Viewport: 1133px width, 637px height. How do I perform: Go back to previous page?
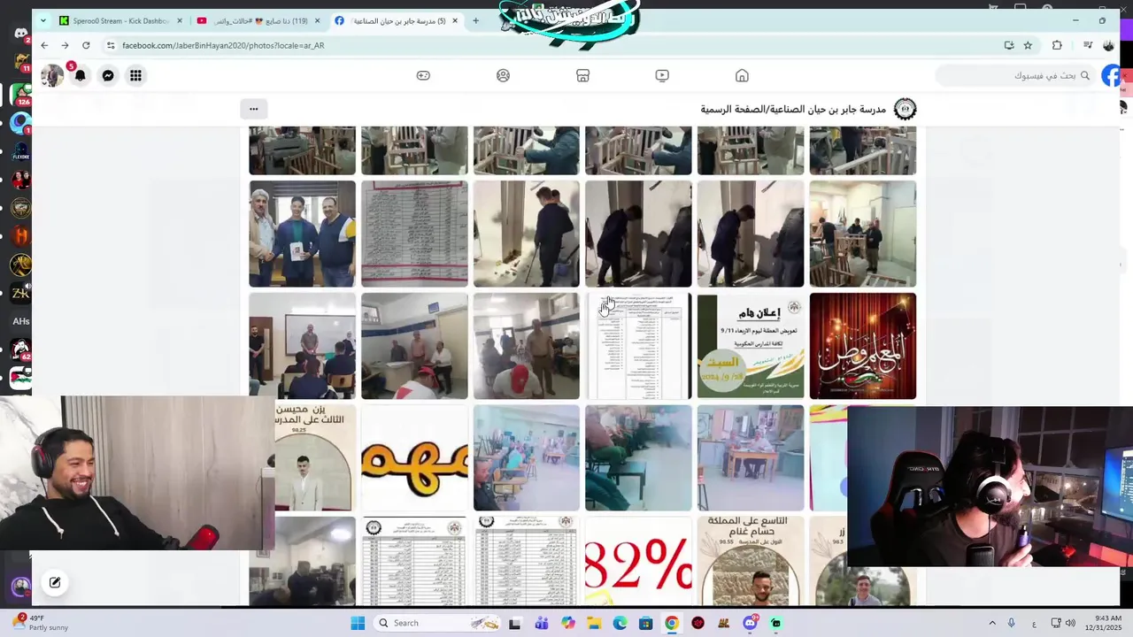tap(44, 45)
